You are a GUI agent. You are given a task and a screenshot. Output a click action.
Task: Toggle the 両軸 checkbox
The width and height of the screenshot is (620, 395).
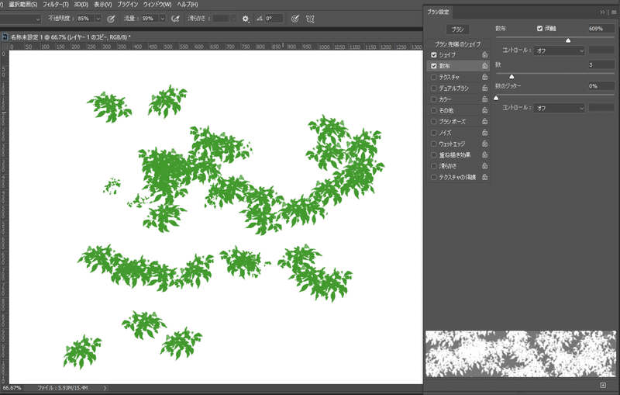point(539,29)
